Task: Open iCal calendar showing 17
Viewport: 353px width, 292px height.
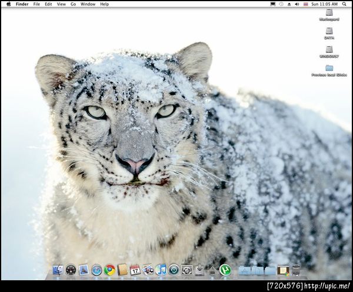Action: point(135,270)
